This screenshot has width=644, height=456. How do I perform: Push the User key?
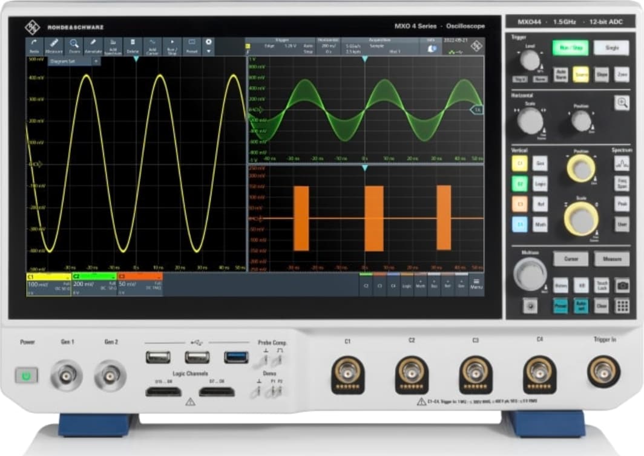click(622, 224)
